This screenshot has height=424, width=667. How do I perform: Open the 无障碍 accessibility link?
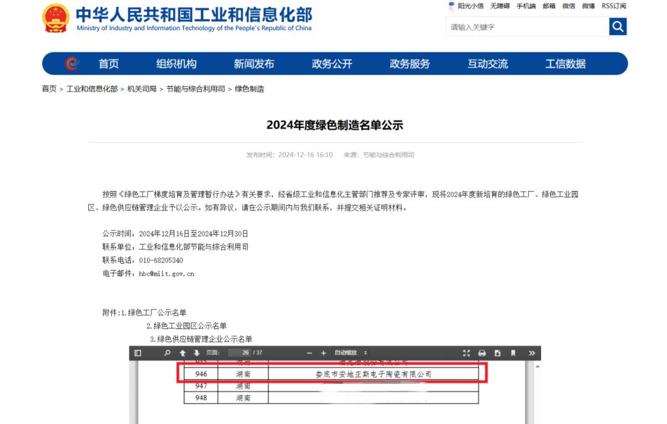point(500,6)
